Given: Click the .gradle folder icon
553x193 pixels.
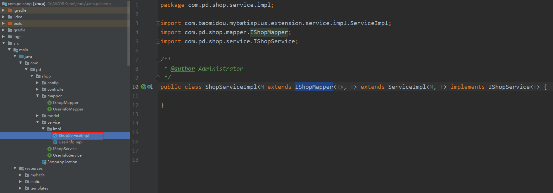Looking at the screenshot, I should (x=10, y=10).
